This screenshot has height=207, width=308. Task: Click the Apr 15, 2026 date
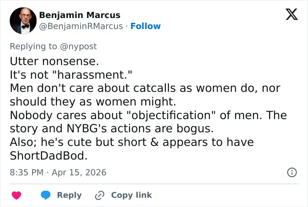(x=79, y=172)
